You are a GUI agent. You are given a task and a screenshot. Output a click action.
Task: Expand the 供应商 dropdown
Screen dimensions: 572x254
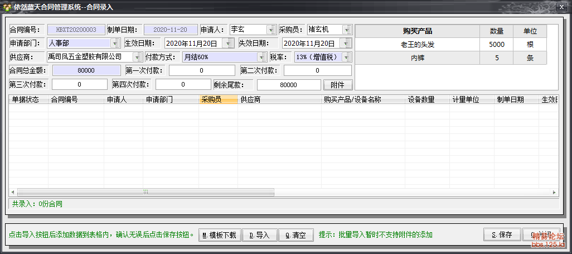click(x=138, y=57)
